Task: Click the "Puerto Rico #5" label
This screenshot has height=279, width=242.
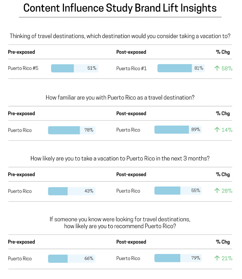Action: [23, 68]
